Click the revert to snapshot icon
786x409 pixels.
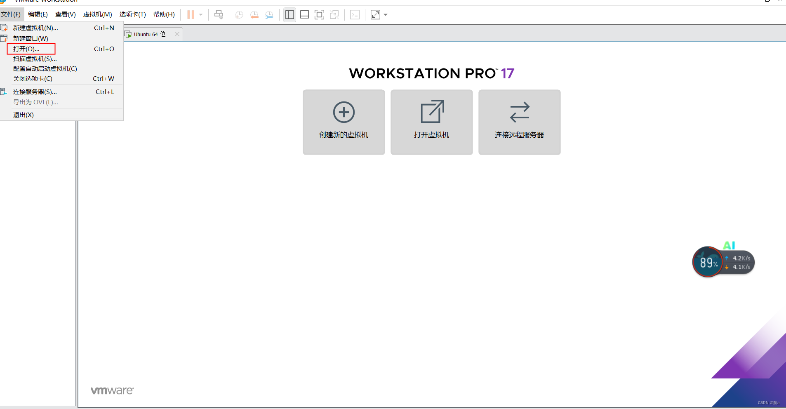(x=254, y=15)
